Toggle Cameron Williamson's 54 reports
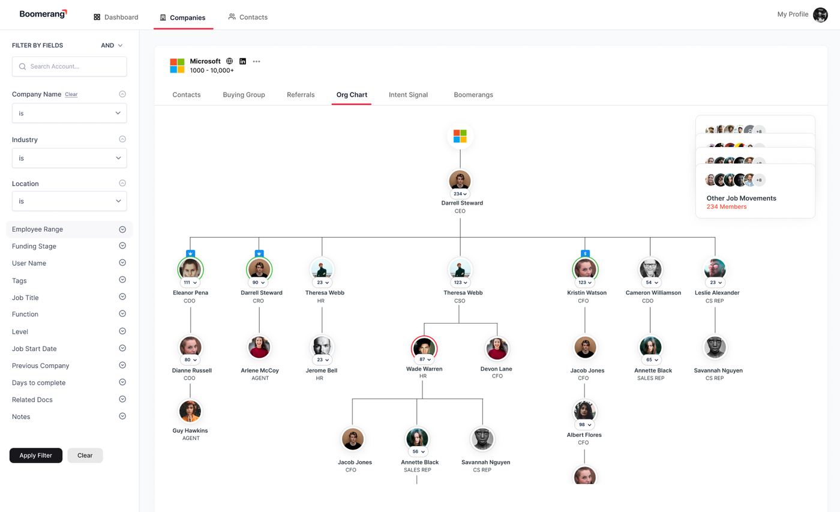The image size is (840, 512). click(x=651, y=282)
